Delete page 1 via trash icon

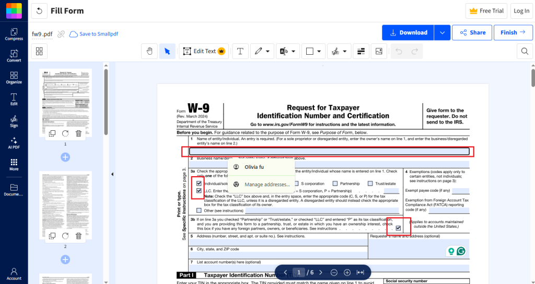click(x=78, y=133)
